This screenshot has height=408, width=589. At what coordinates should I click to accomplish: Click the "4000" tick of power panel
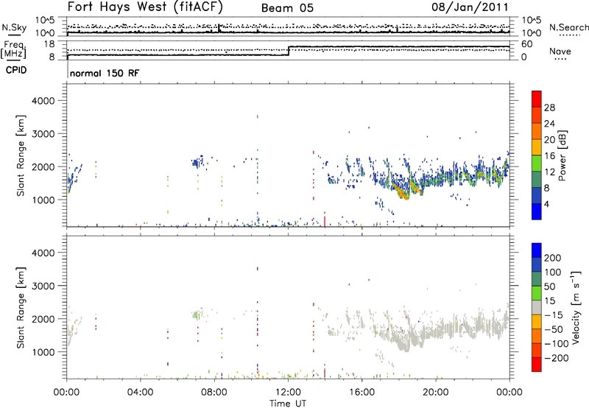coord(43,101)
